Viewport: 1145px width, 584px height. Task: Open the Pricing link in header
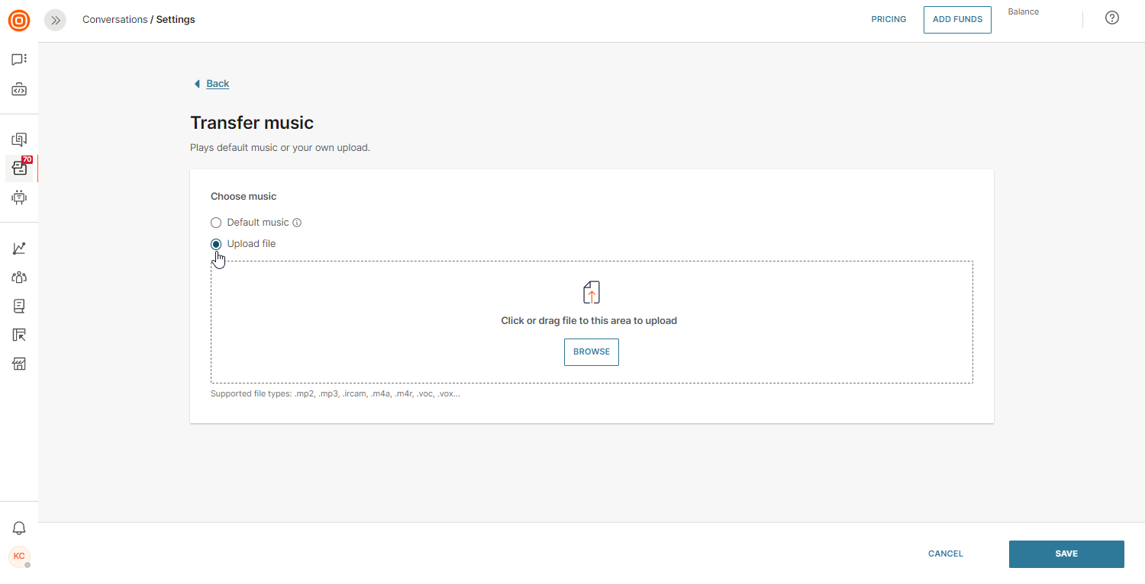click(x=889, y=20)
